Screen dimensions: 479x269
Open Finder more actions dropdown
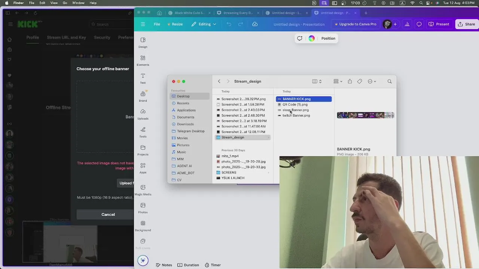372,81
